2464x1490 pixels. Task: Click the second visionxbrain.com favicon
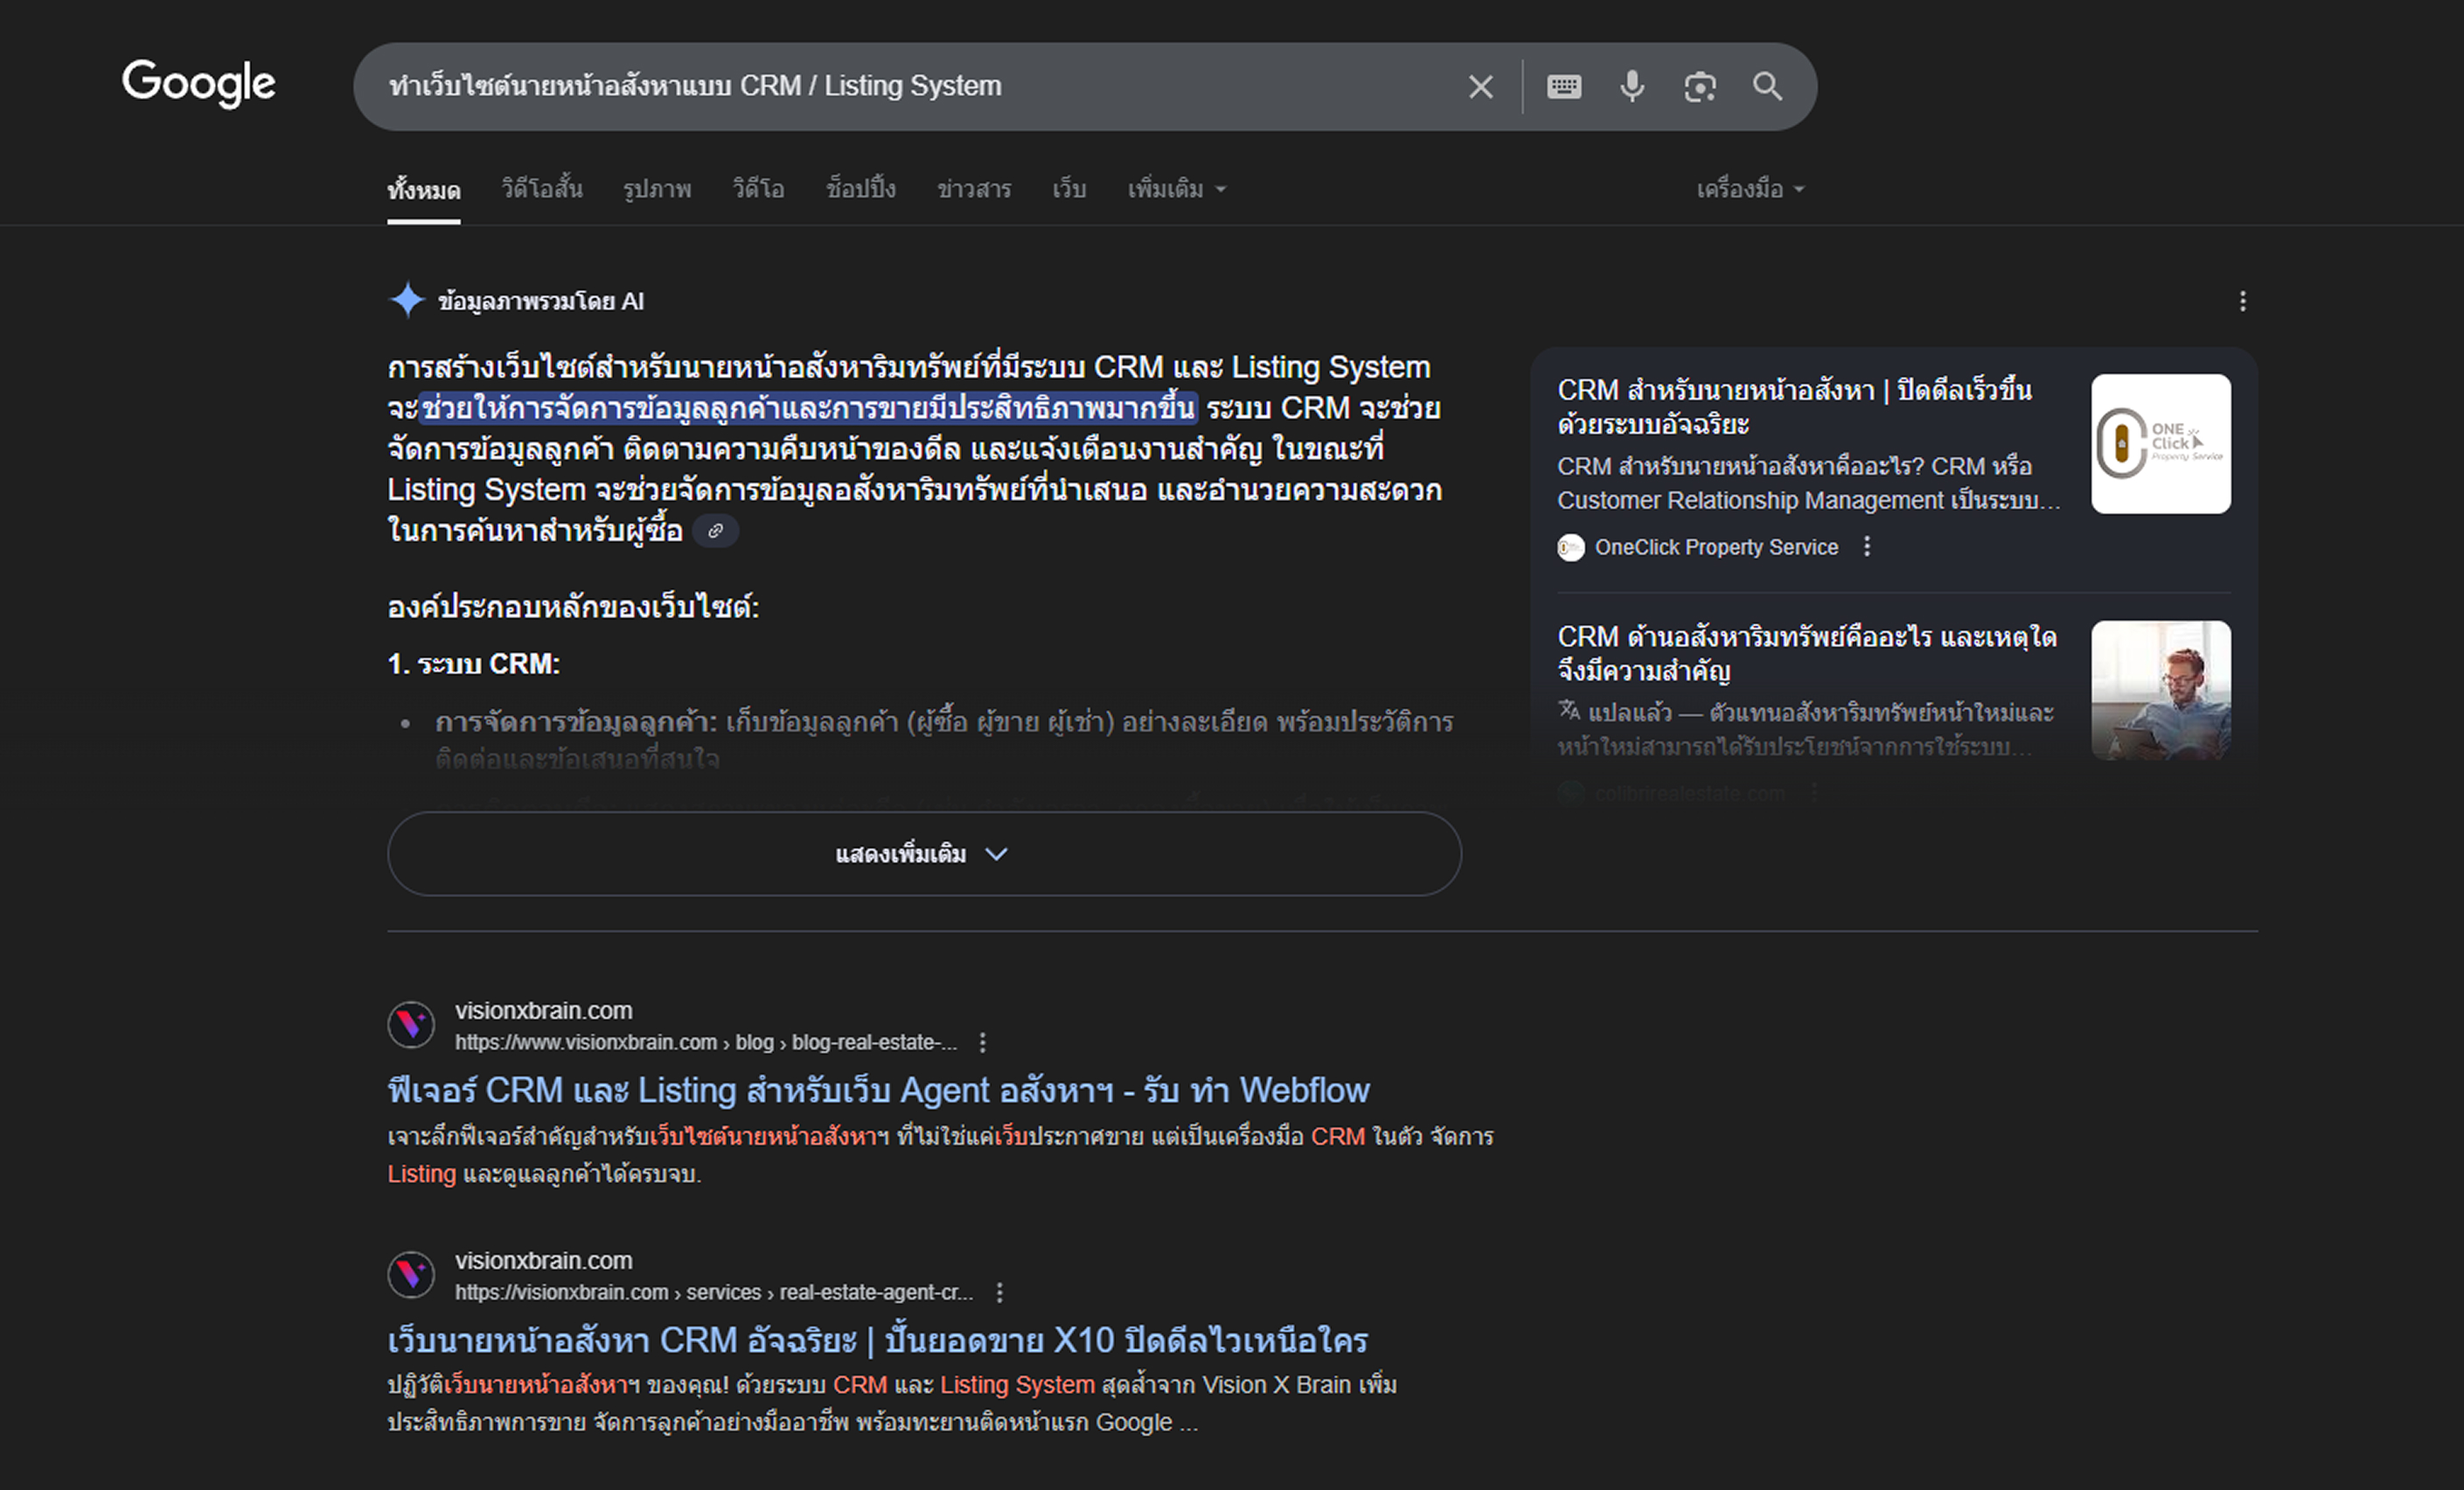pos(411,1274)
